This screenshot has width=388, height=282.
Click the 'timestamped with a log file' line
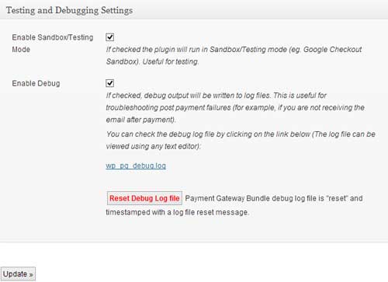click(178, 212)
